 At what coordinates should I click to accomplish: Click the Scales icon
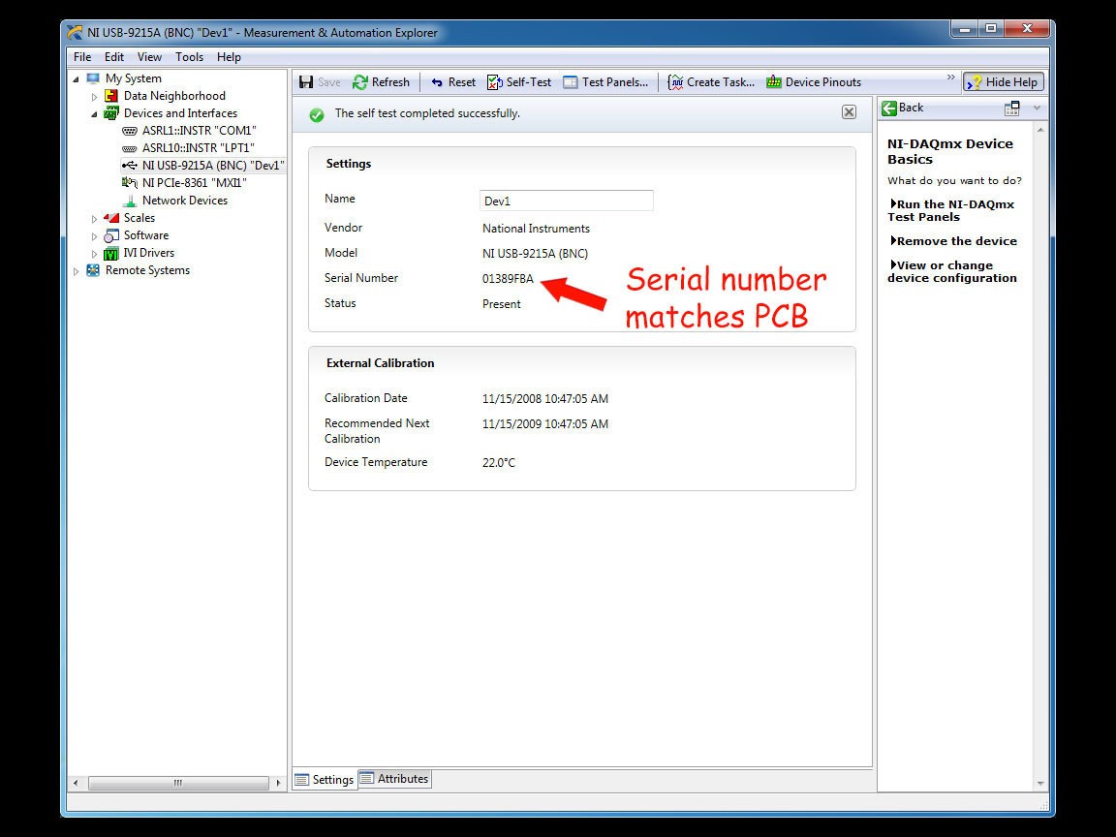pyautogui.click(x=111, y=218)
